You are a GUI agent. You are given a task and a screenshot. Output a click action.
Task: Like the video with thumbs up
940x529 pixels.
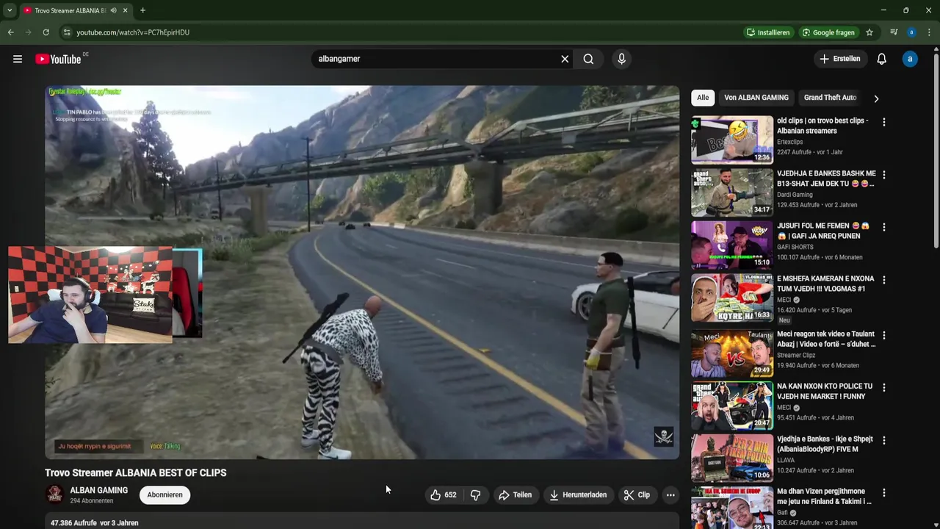click(x=443, y=494)
